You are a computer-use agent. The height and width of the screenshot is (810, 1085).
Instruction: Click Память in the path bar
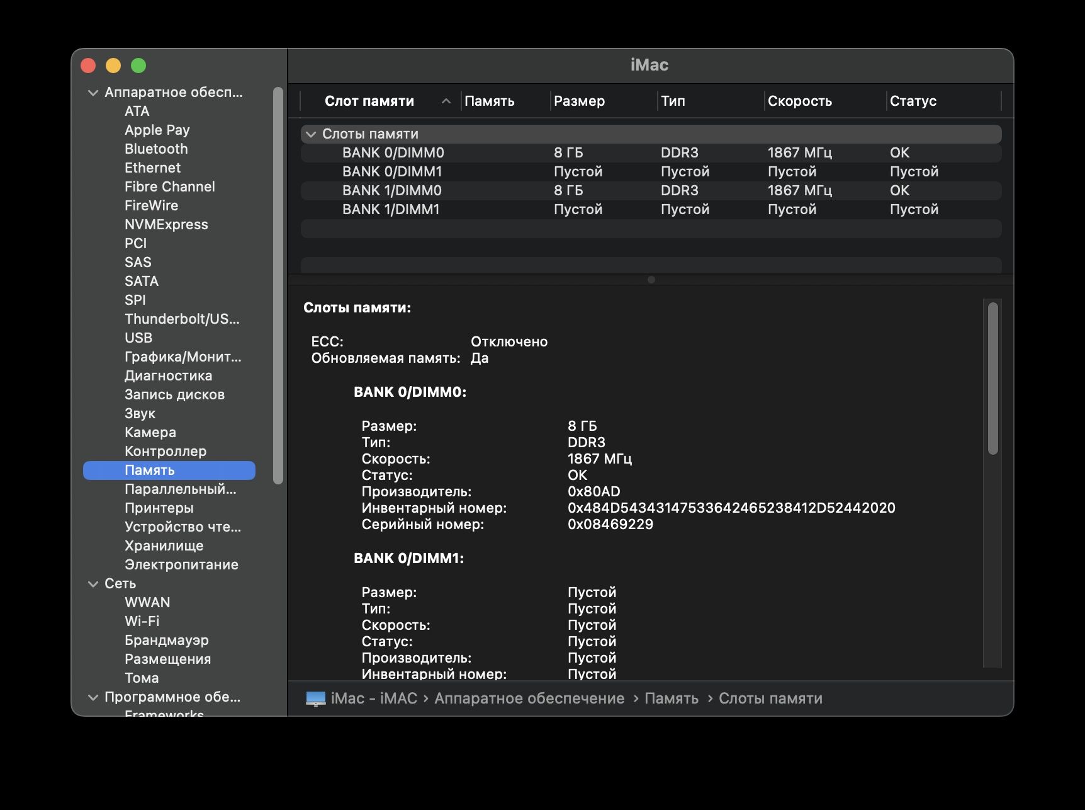[x=672, y=699]
